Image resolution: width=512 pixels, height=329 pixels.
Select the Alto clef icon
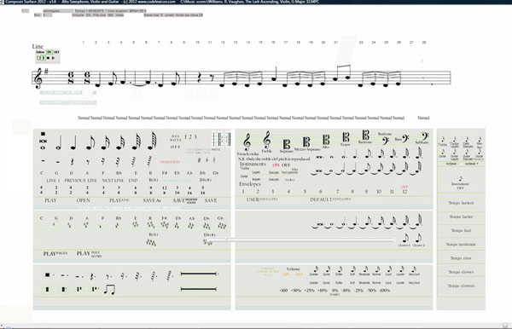[x=326, y=140]
